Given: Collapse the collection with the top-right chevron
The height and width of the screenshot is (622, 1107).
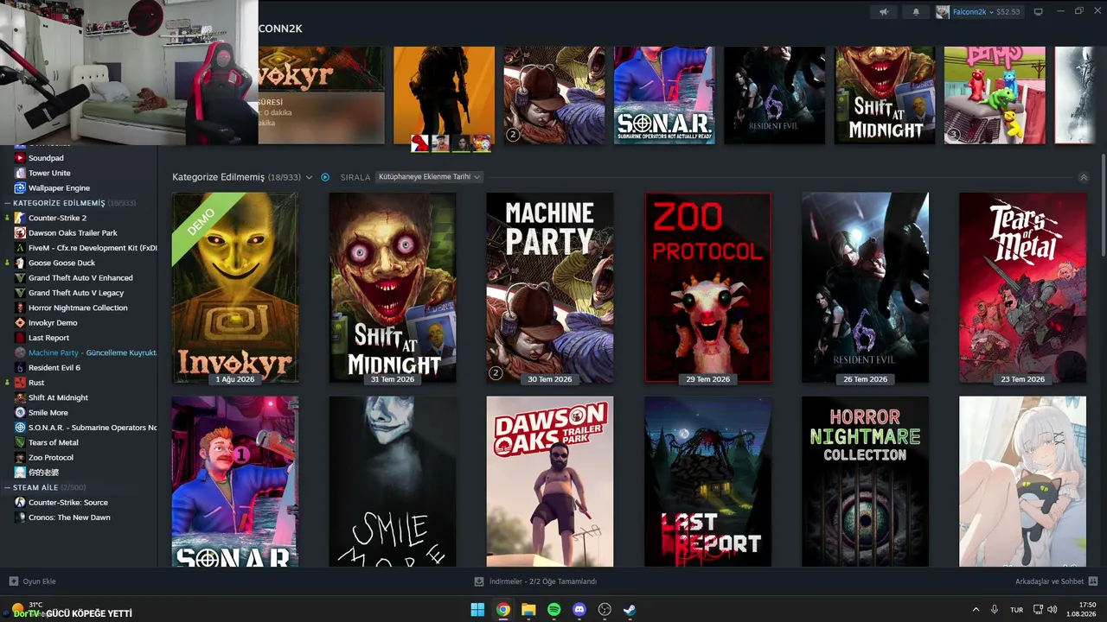Looking at the screenshot, I should (x=1084, y=177).
